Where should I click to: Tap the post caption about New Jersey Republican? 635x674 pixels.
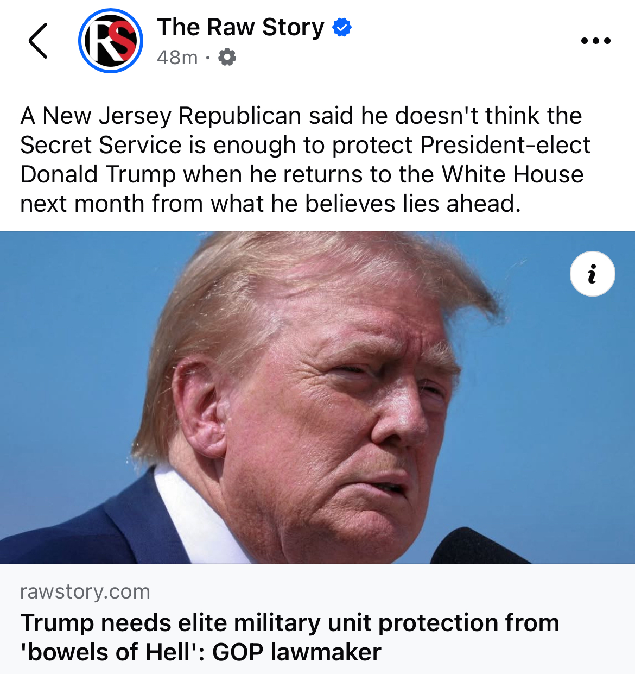point(305,160)
